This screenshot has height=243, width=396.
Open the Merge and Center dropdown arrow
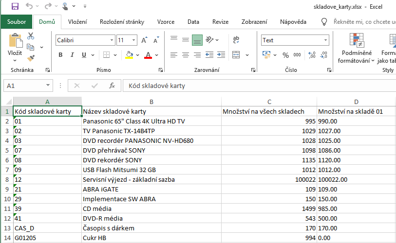(247, 55)
